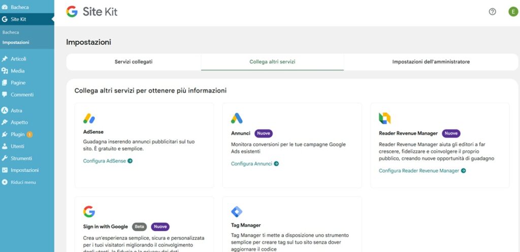520x252 pixels.
Task: Click the Configura AdSense link
Action: point(105,161)
